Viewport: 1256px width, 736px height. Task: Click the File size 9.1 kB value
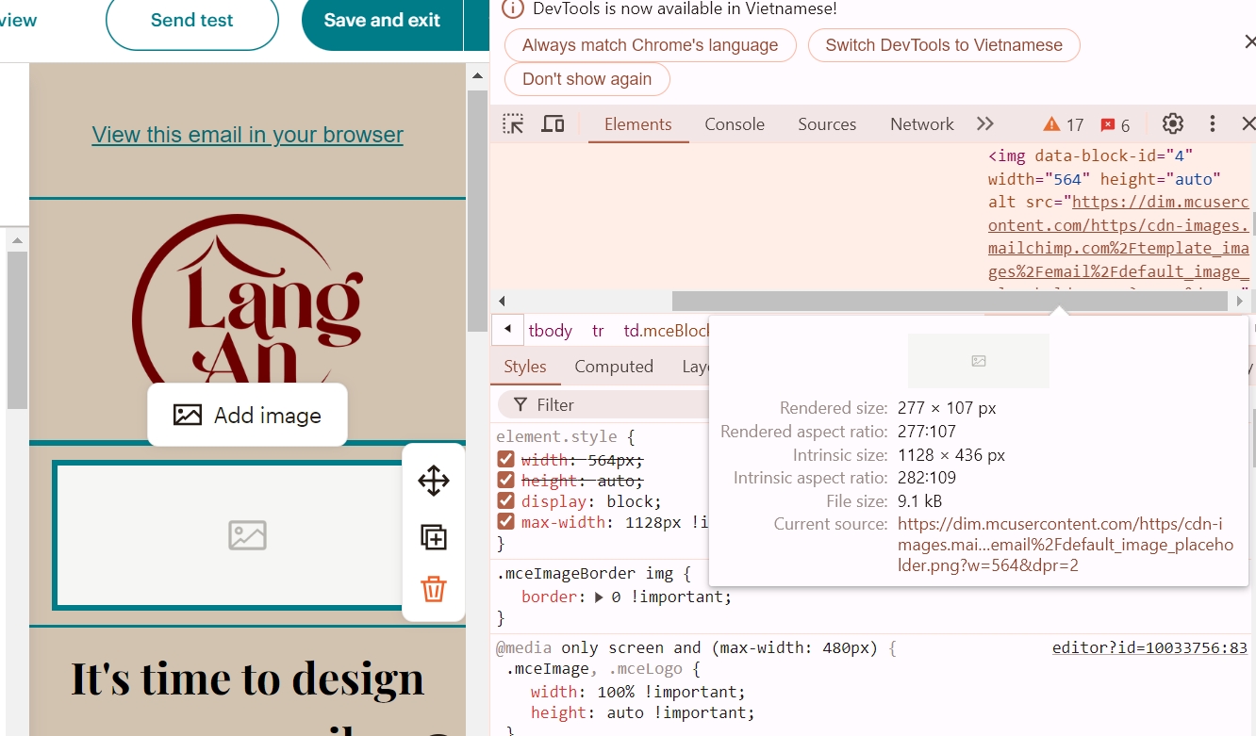point(919,501)
